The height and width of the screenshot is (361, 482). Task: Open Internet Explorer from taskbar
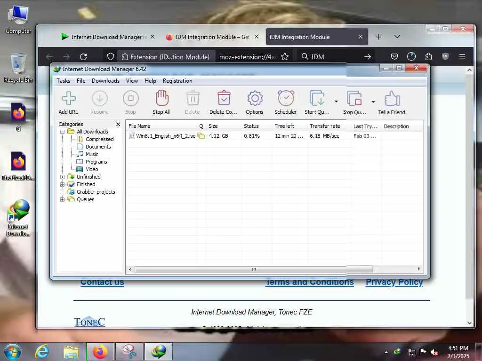click(x=42, y=352)
